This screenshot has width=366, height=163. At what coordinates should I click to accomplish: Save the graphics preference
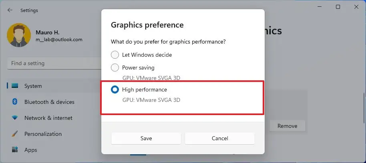[146, 138]
